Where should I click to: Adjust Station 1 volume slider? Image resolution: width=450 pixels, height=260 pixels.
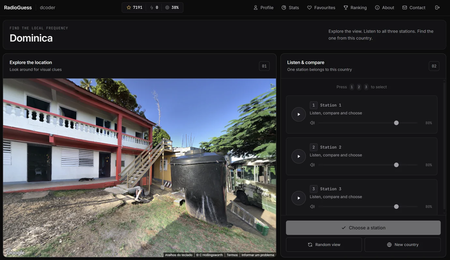tap(368, 123)
